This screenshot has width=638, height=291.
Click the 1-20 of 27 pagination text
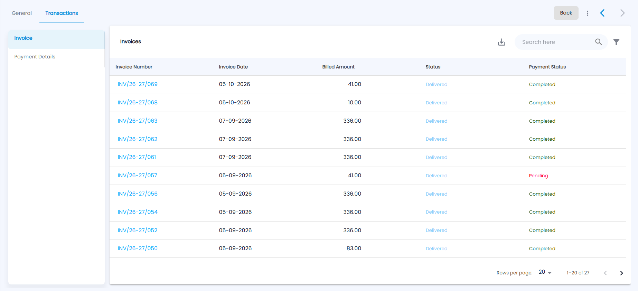[x=578, y=273]
